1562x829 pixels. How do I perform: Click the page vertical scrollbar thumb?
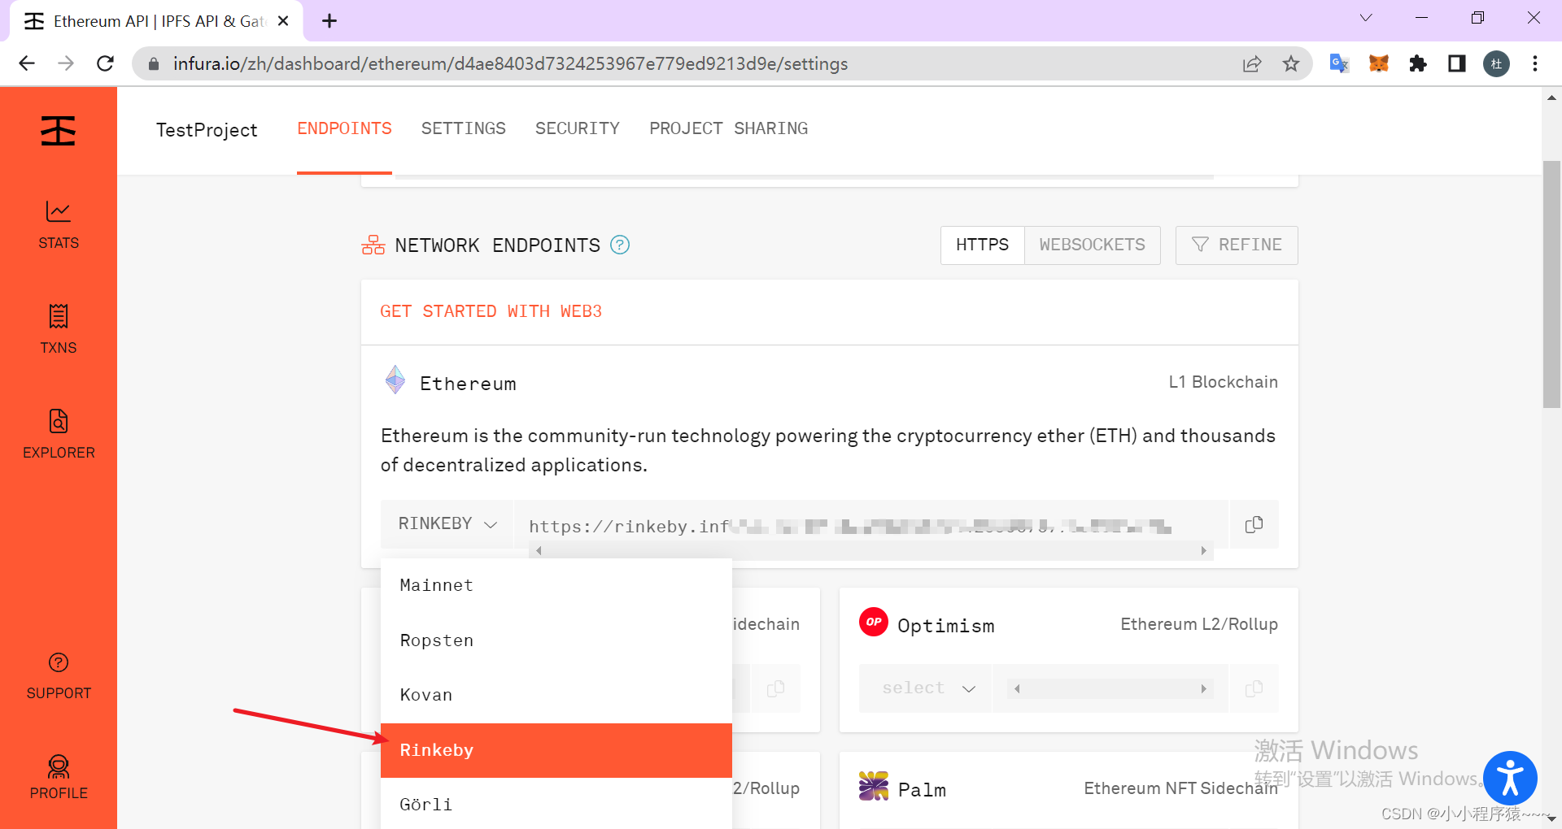pos(1551,284)
